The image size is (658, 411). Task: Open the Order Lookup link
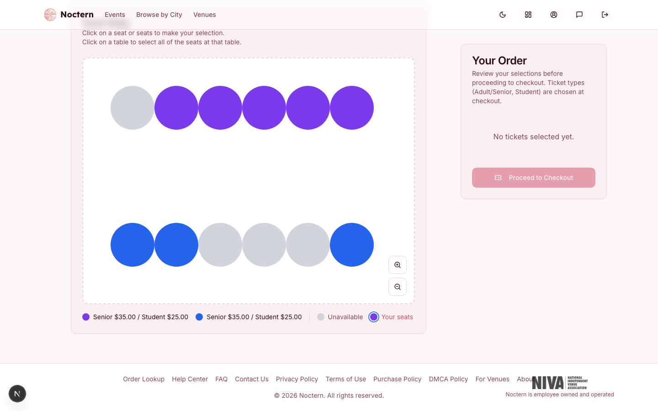pos(143,379)
